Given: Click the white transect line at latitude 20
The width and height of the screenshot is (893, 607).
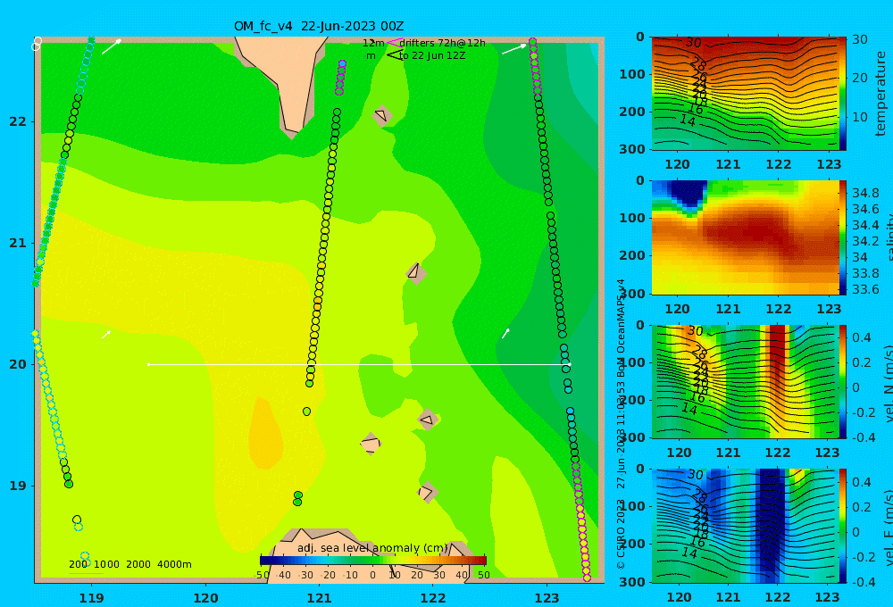Looking at the screenshot, I should [x=359, y=364].
